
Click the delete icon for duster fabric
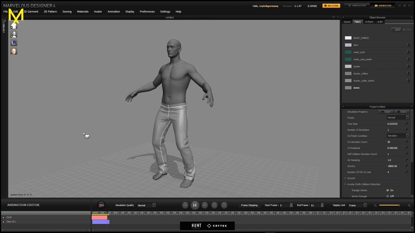click(409, 66)
